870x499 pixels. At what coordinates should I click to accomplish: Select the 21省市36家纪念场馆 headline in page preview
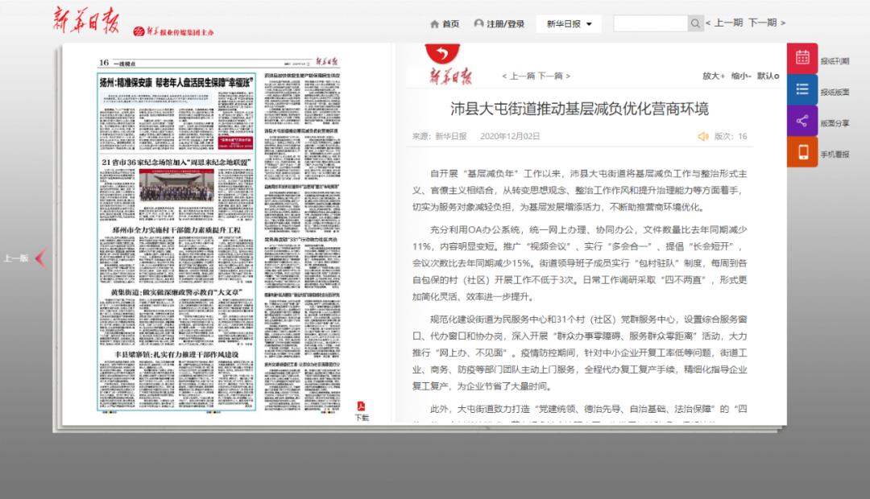click(x=176, y=162)
